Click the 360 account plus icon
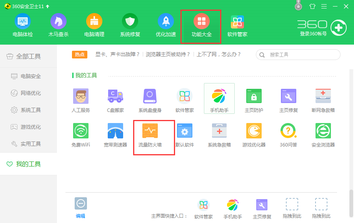The width and height of the screenshot is (354, 223). (339, 28)
